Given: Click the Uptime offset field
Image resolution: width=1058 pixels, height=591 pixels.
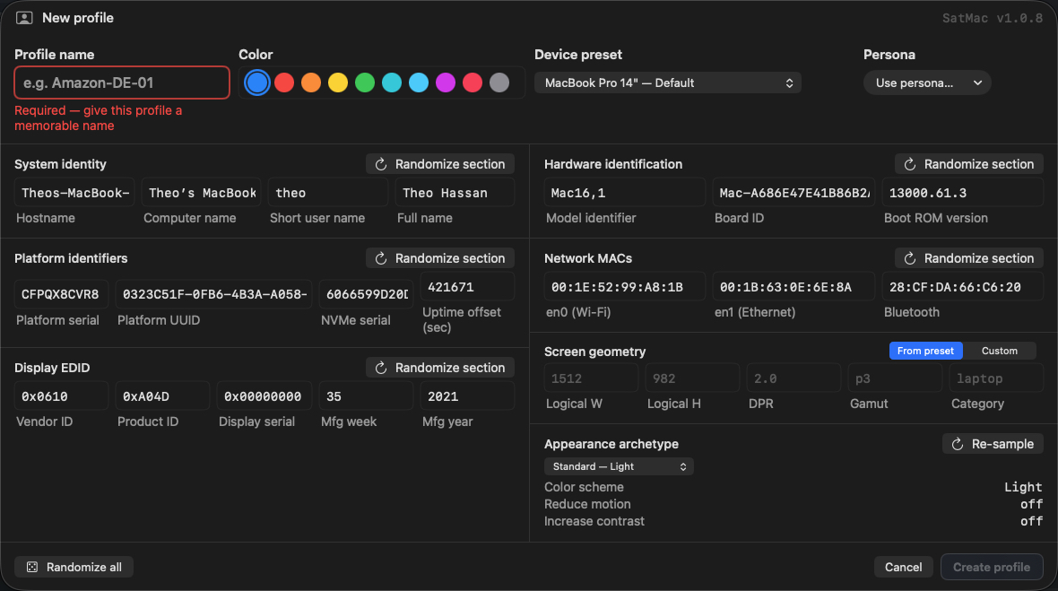Looking at the screenshot, I should pos(468,287).
